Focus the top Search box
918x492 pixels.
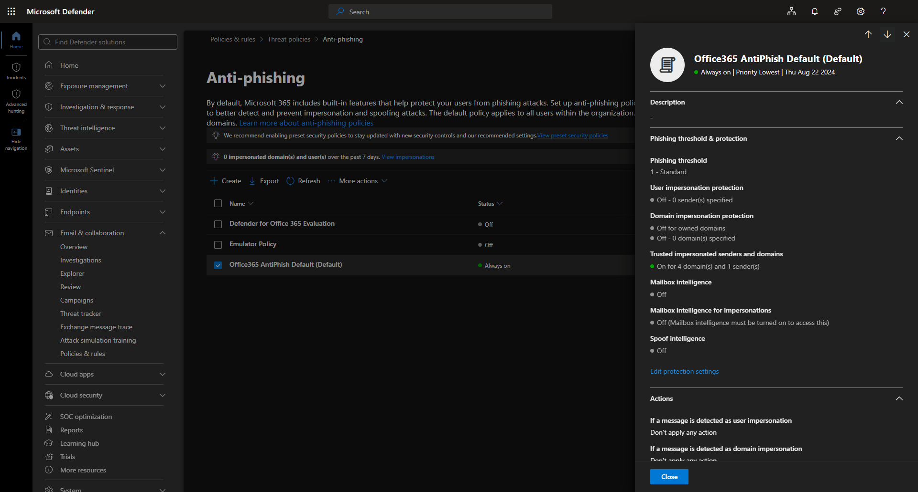pyautogui.click(x=440, y=11)
